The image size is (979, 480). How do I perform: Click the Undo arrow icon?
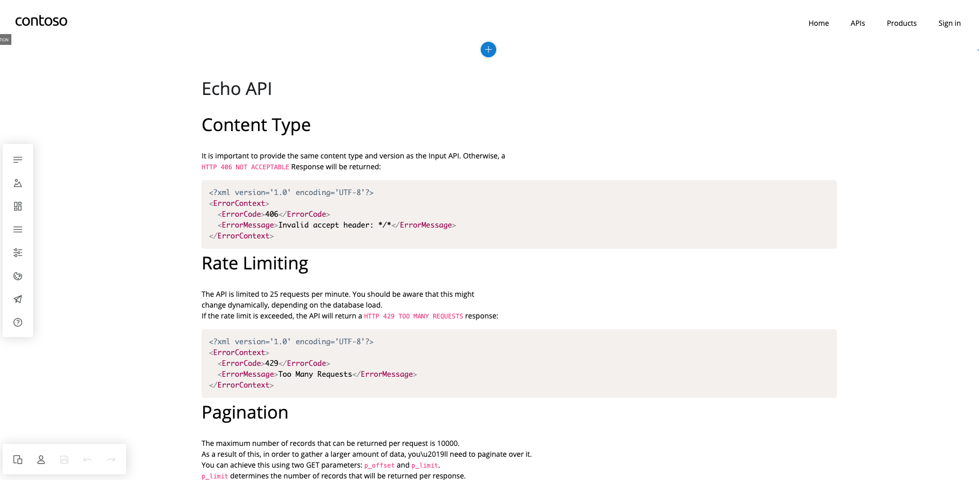coord(87,459)
